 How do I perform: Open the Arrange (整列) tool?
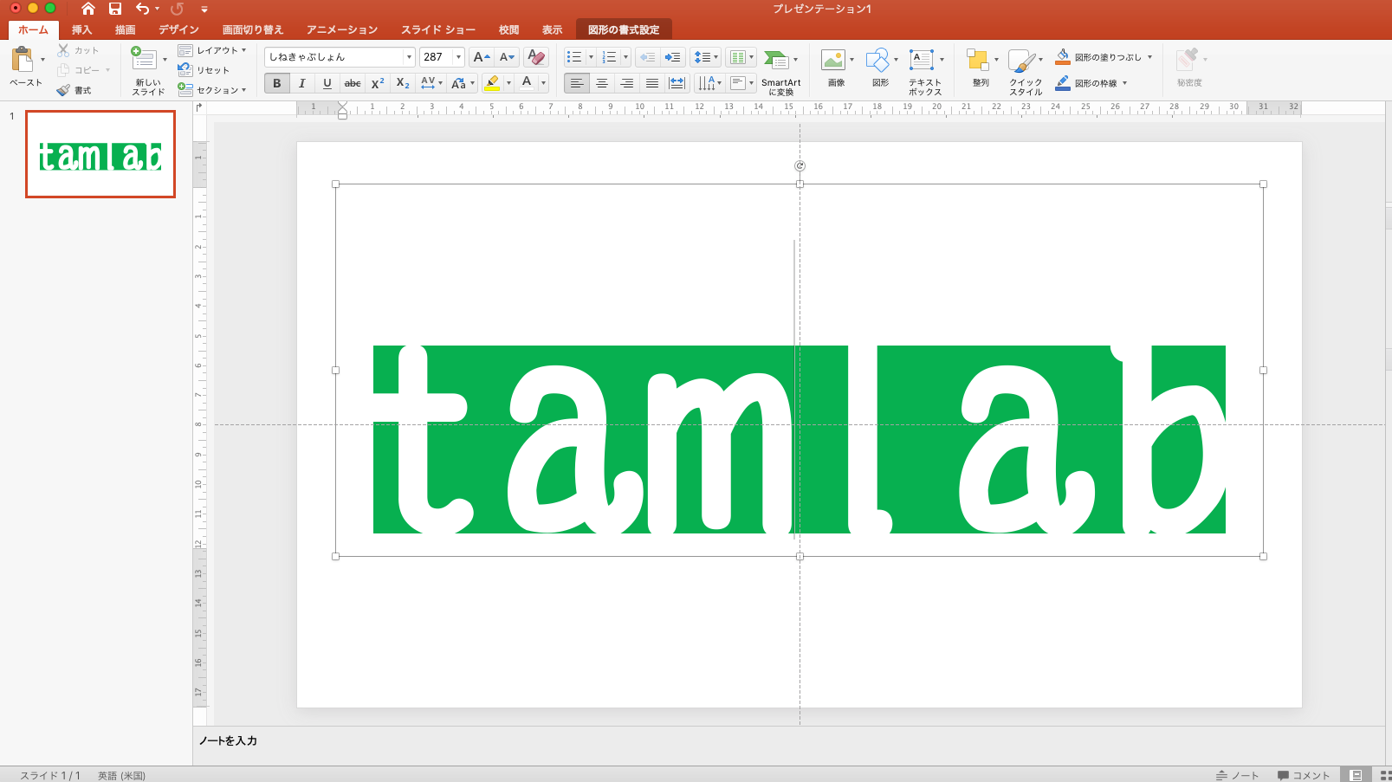tap(979, 60)
